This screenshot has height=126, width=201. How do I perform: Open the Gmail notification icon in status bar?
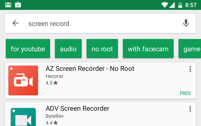[8, 5]
